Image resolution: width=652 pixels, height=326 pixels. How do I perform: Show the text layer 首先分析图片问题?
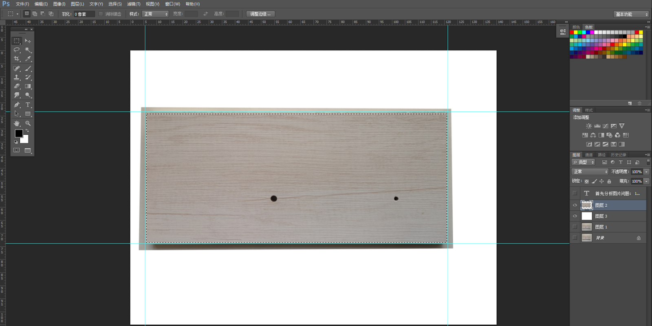575,193
